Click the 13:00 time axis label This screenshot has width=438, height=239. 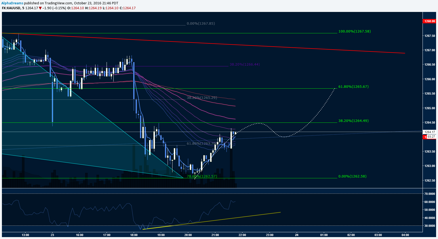pyautogui.click(x=25, y=235)
